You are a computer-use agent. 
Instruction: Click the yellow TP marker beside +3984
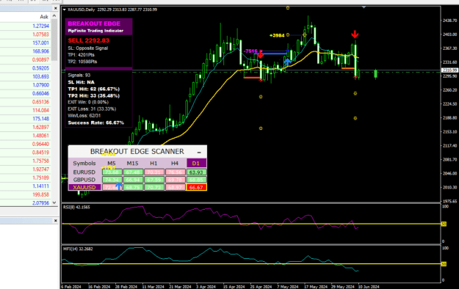click(x=288, y=34)
